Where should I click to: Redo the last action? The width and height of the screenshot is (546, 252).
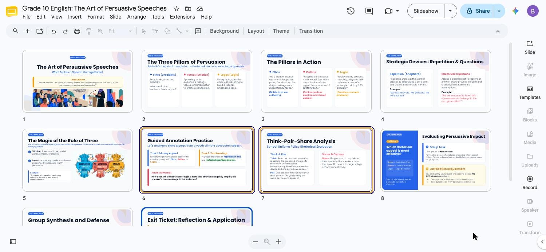[x=66, y=31]
